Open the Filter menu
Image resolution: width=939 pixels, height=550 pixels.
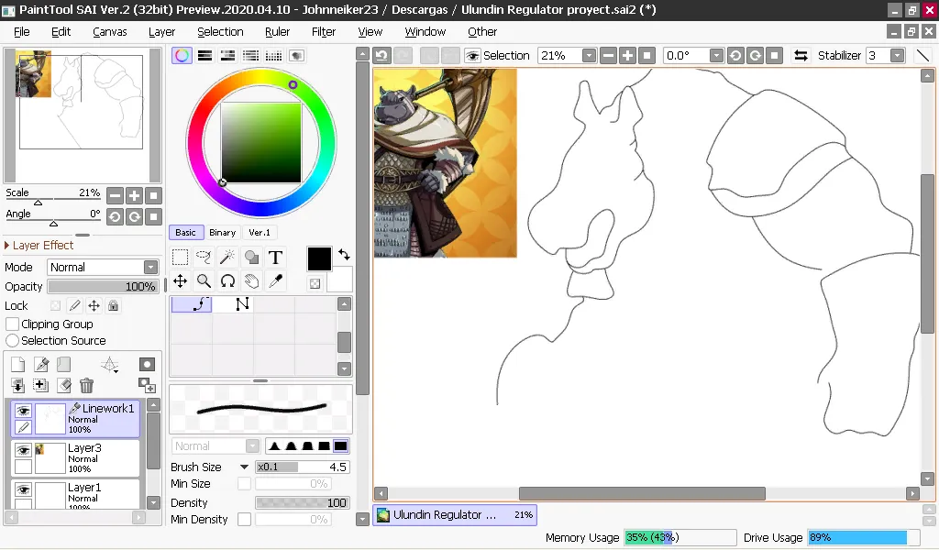coord(324,32)
